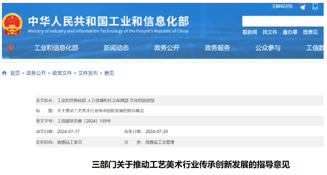Click the 发文机关 label
This screenshot has height=175, width=327.
[x=45, y=100]
